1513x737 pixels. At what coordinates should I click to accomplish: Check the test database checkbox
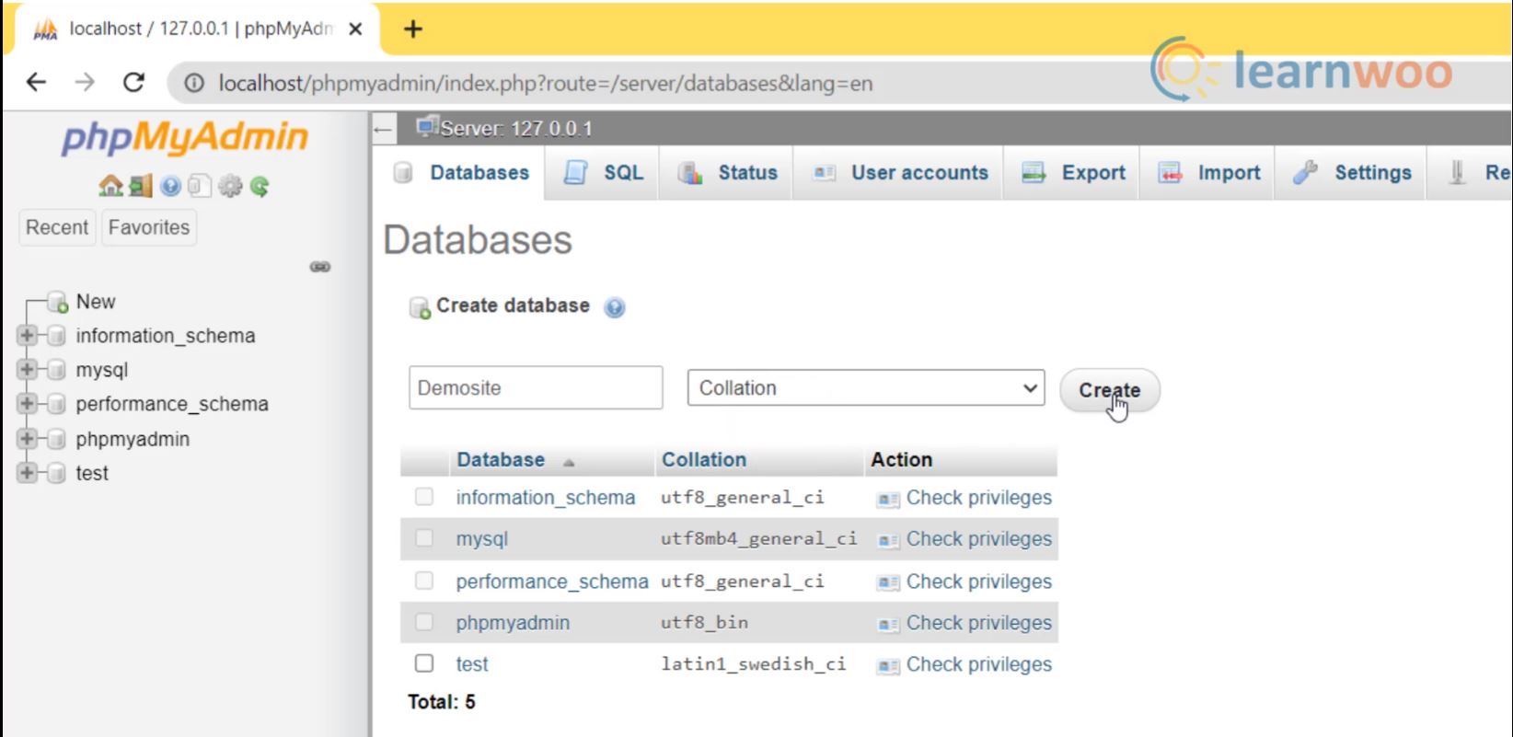424,663
